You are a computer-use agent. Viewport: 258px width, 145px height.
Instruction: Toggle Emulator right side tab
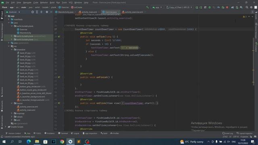(256, 47)
